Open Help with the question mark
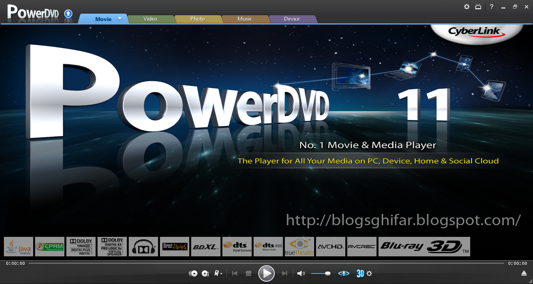This screenshot has height=284, width=533. click(491, 7)
